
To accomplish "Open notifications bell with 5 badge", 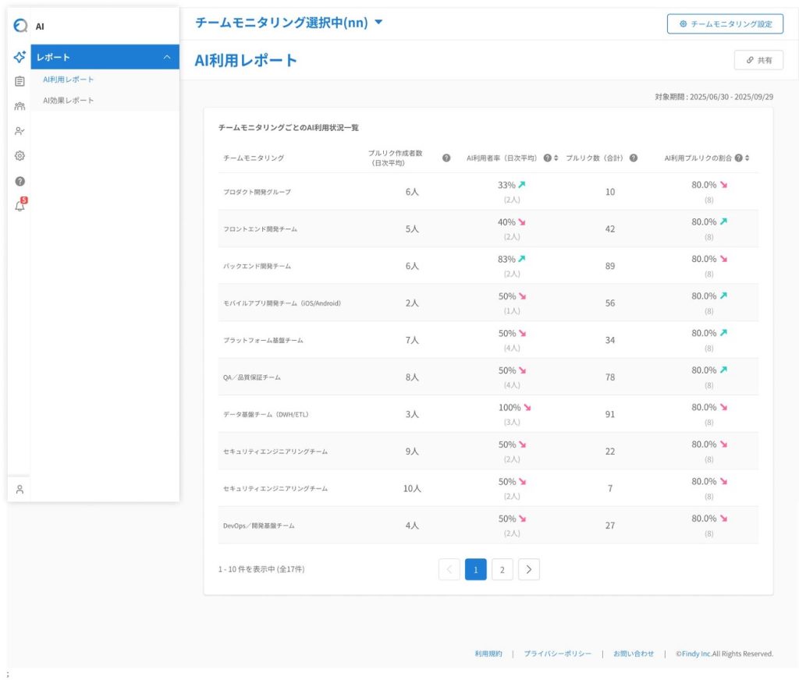I will pos(20,205).
